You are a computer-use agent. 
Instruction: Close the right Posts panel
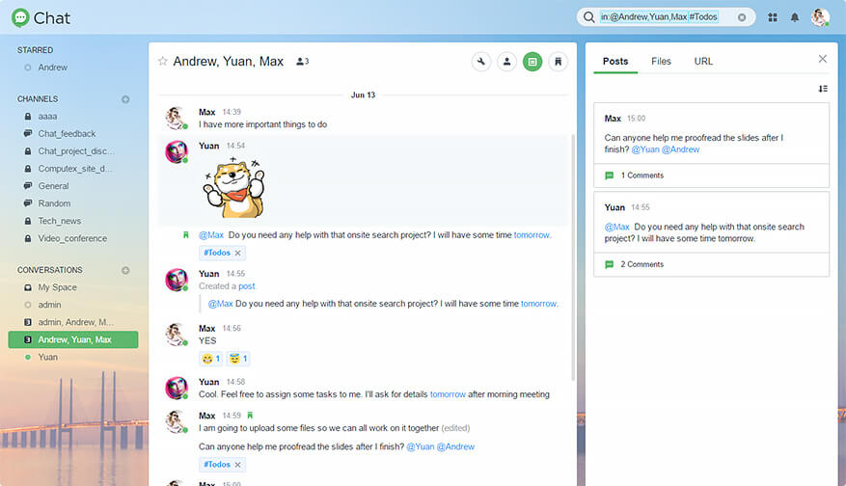tap(823, 59)
